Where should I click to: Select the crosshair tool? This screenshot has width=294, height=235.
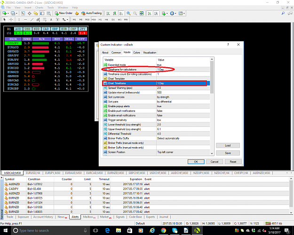pyautogui.click(x=11, y=19)
